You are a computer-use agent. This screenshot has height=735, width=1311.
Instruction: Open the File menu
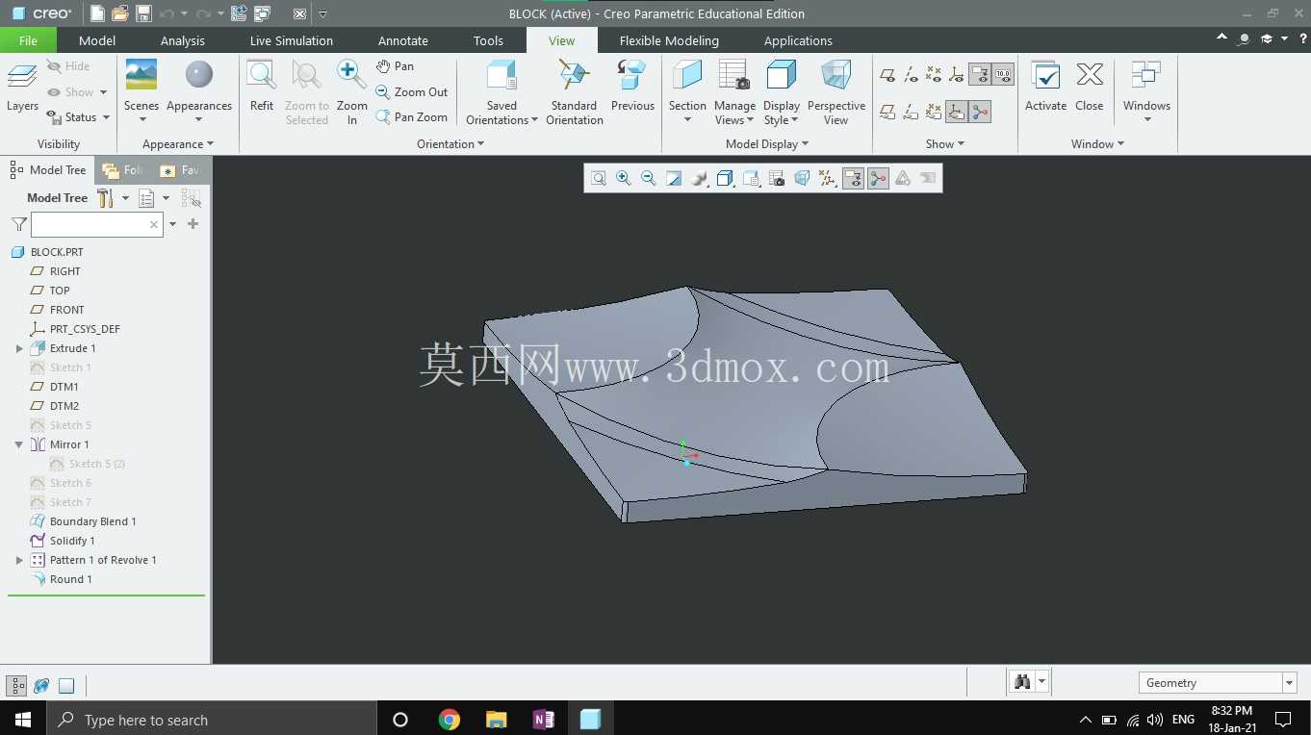coord(28,40)
